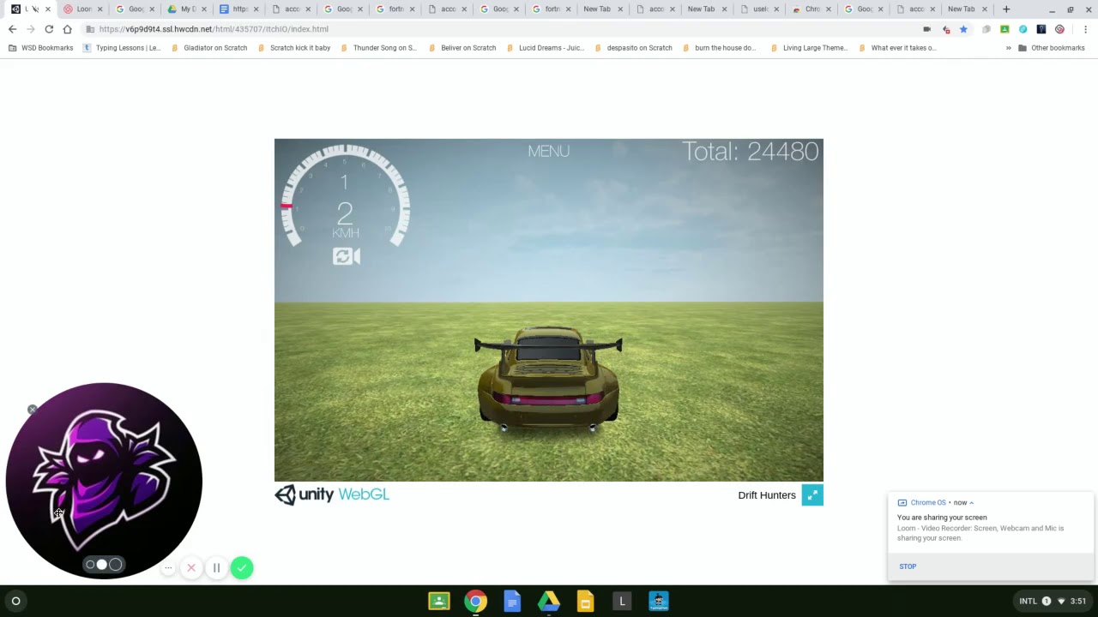Viewport: 1098px width, 617px height.
Task: Enter fullscreen for Drift Hunters game
Action: (812, 495)
